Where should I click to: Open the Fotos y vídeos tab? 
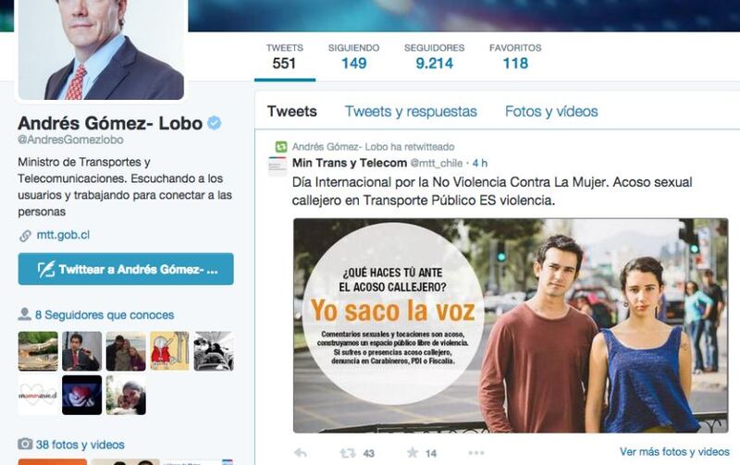click(x=551, y=111)
